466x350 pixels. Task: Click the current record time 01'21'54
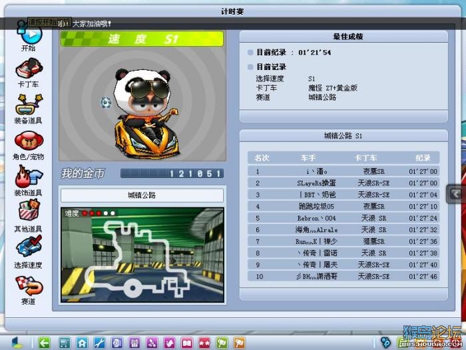pos(314,53)
